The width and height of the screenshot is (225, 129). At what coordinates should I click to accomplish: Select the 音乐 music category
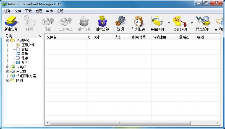click(x=25, y=54)
